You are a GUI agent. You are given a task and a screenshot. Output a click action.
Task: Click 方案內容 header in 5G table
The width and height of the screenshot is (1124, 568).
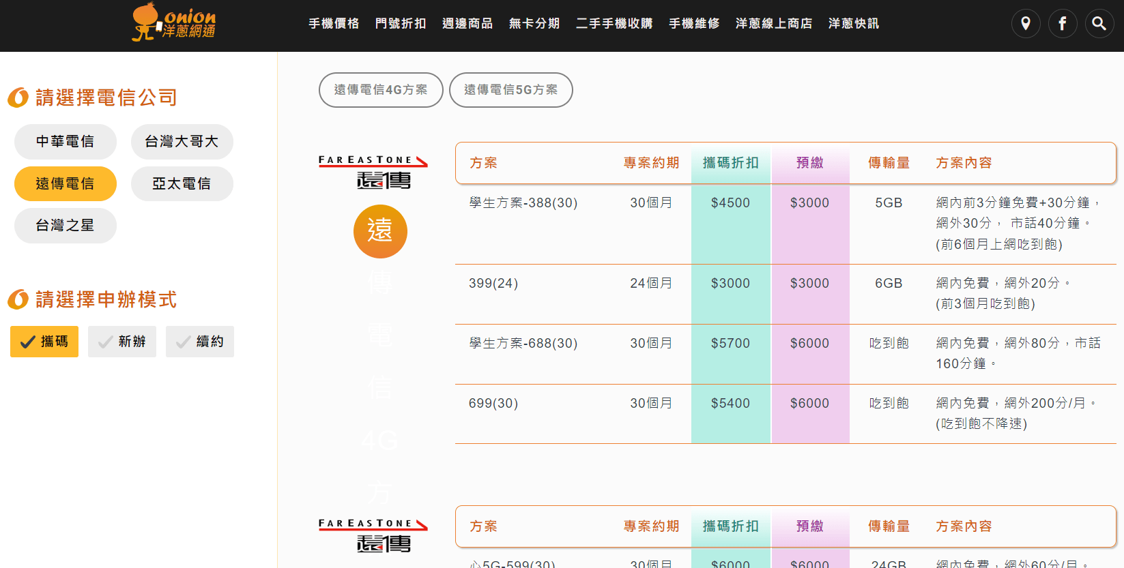(x=964, y=526)
